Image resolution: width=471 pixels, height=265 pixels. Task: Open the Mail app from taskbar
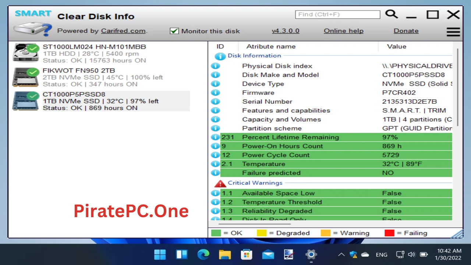click(x=268, y=254)
